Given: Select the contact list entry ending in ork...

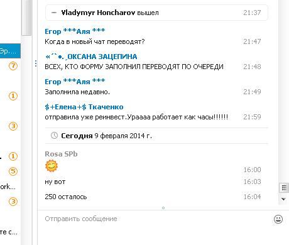Looking at the screenshot, I should click(8, 187).
